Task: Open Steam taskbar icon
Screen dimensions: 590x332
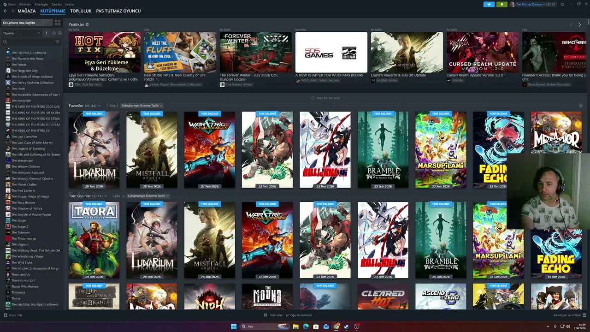Action: 347,326
